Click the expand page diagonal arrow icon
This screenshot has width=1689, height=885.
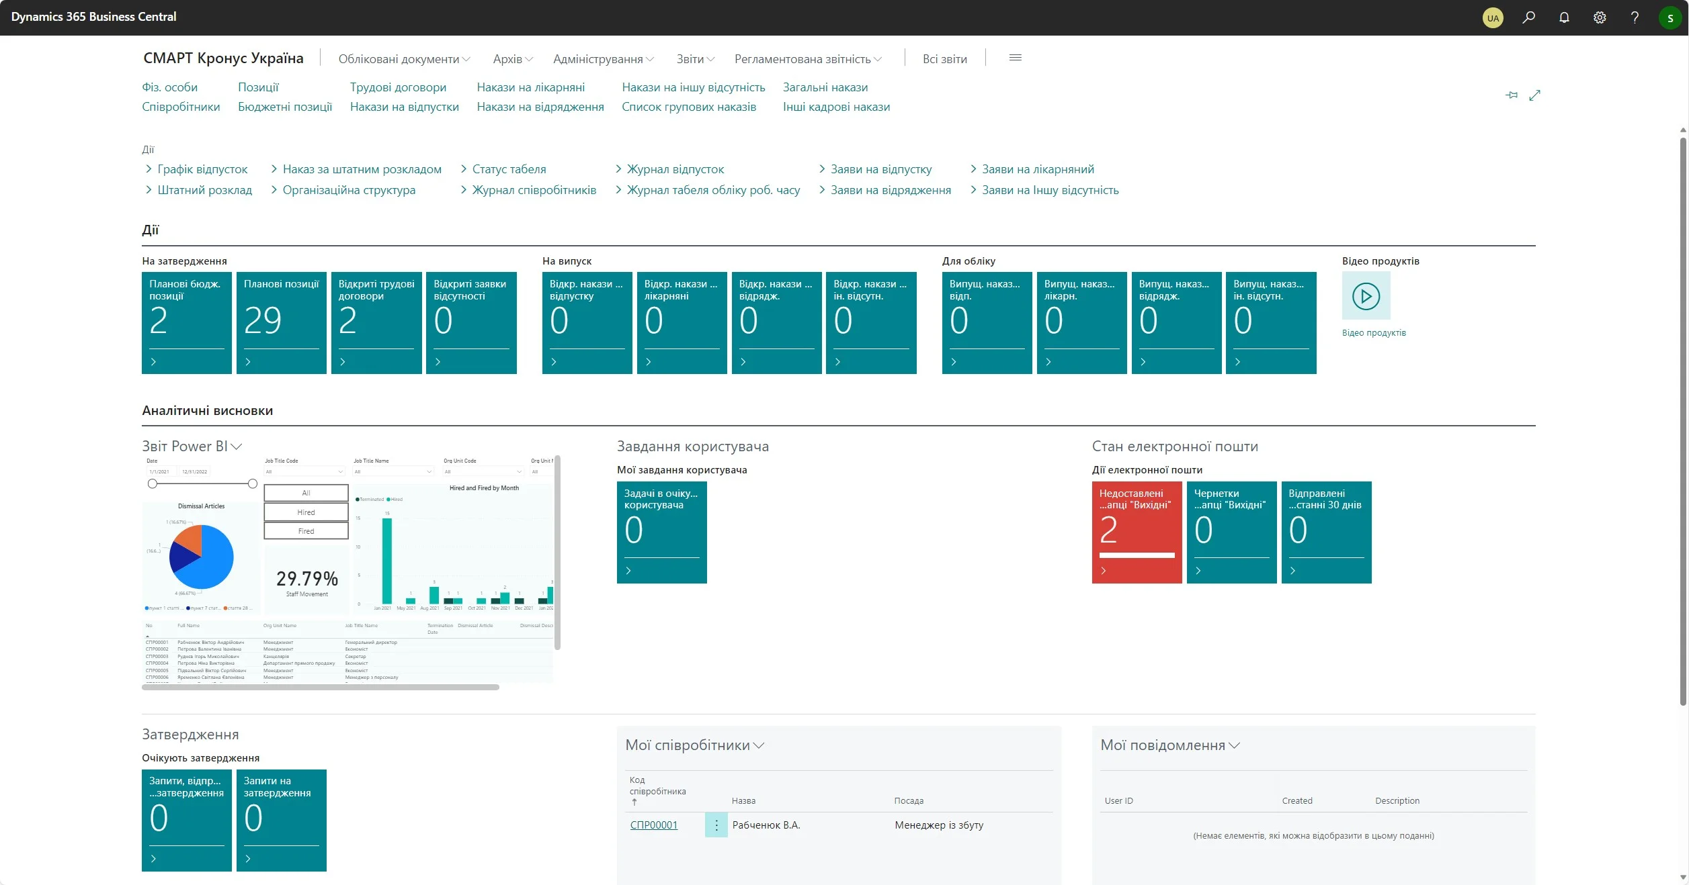[1534, 95]
